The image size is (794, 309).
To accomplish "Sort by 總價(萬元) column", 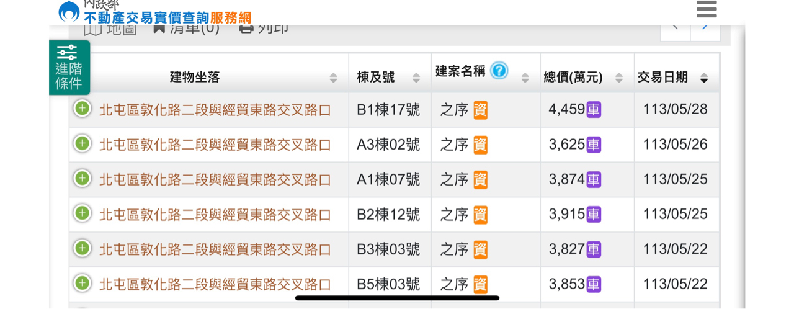I will pyautogui.click(x=619, y=78).
